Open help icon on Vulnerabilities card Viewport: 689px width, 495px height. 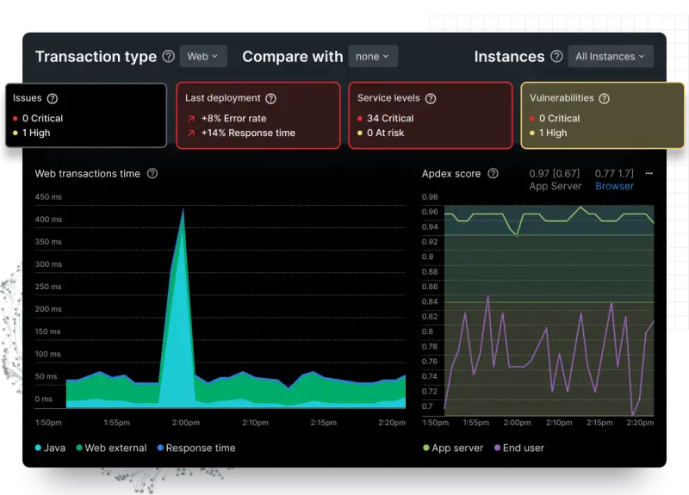tap(605, 98)
